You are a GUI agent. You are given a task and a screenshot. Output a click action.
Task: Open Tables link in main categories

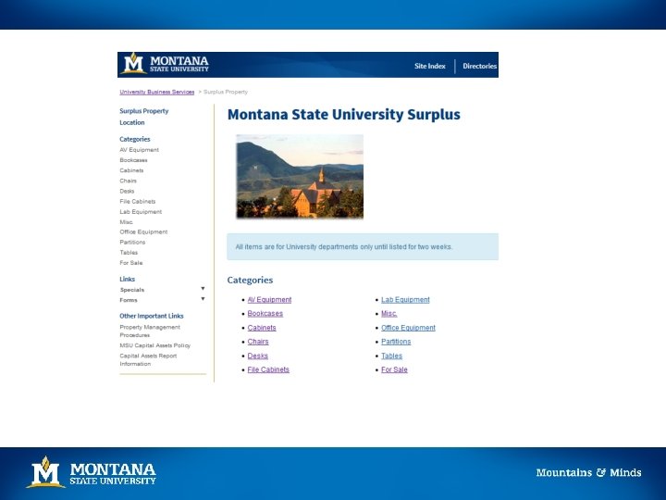[391, 356]
